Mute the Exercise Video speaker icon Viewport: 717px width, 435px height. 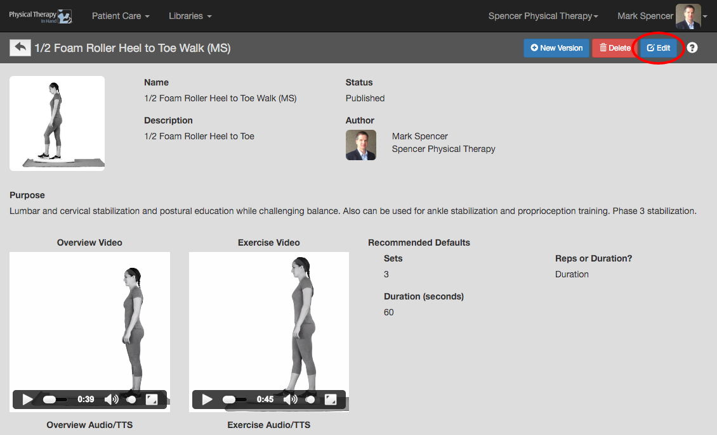point(291,400)
